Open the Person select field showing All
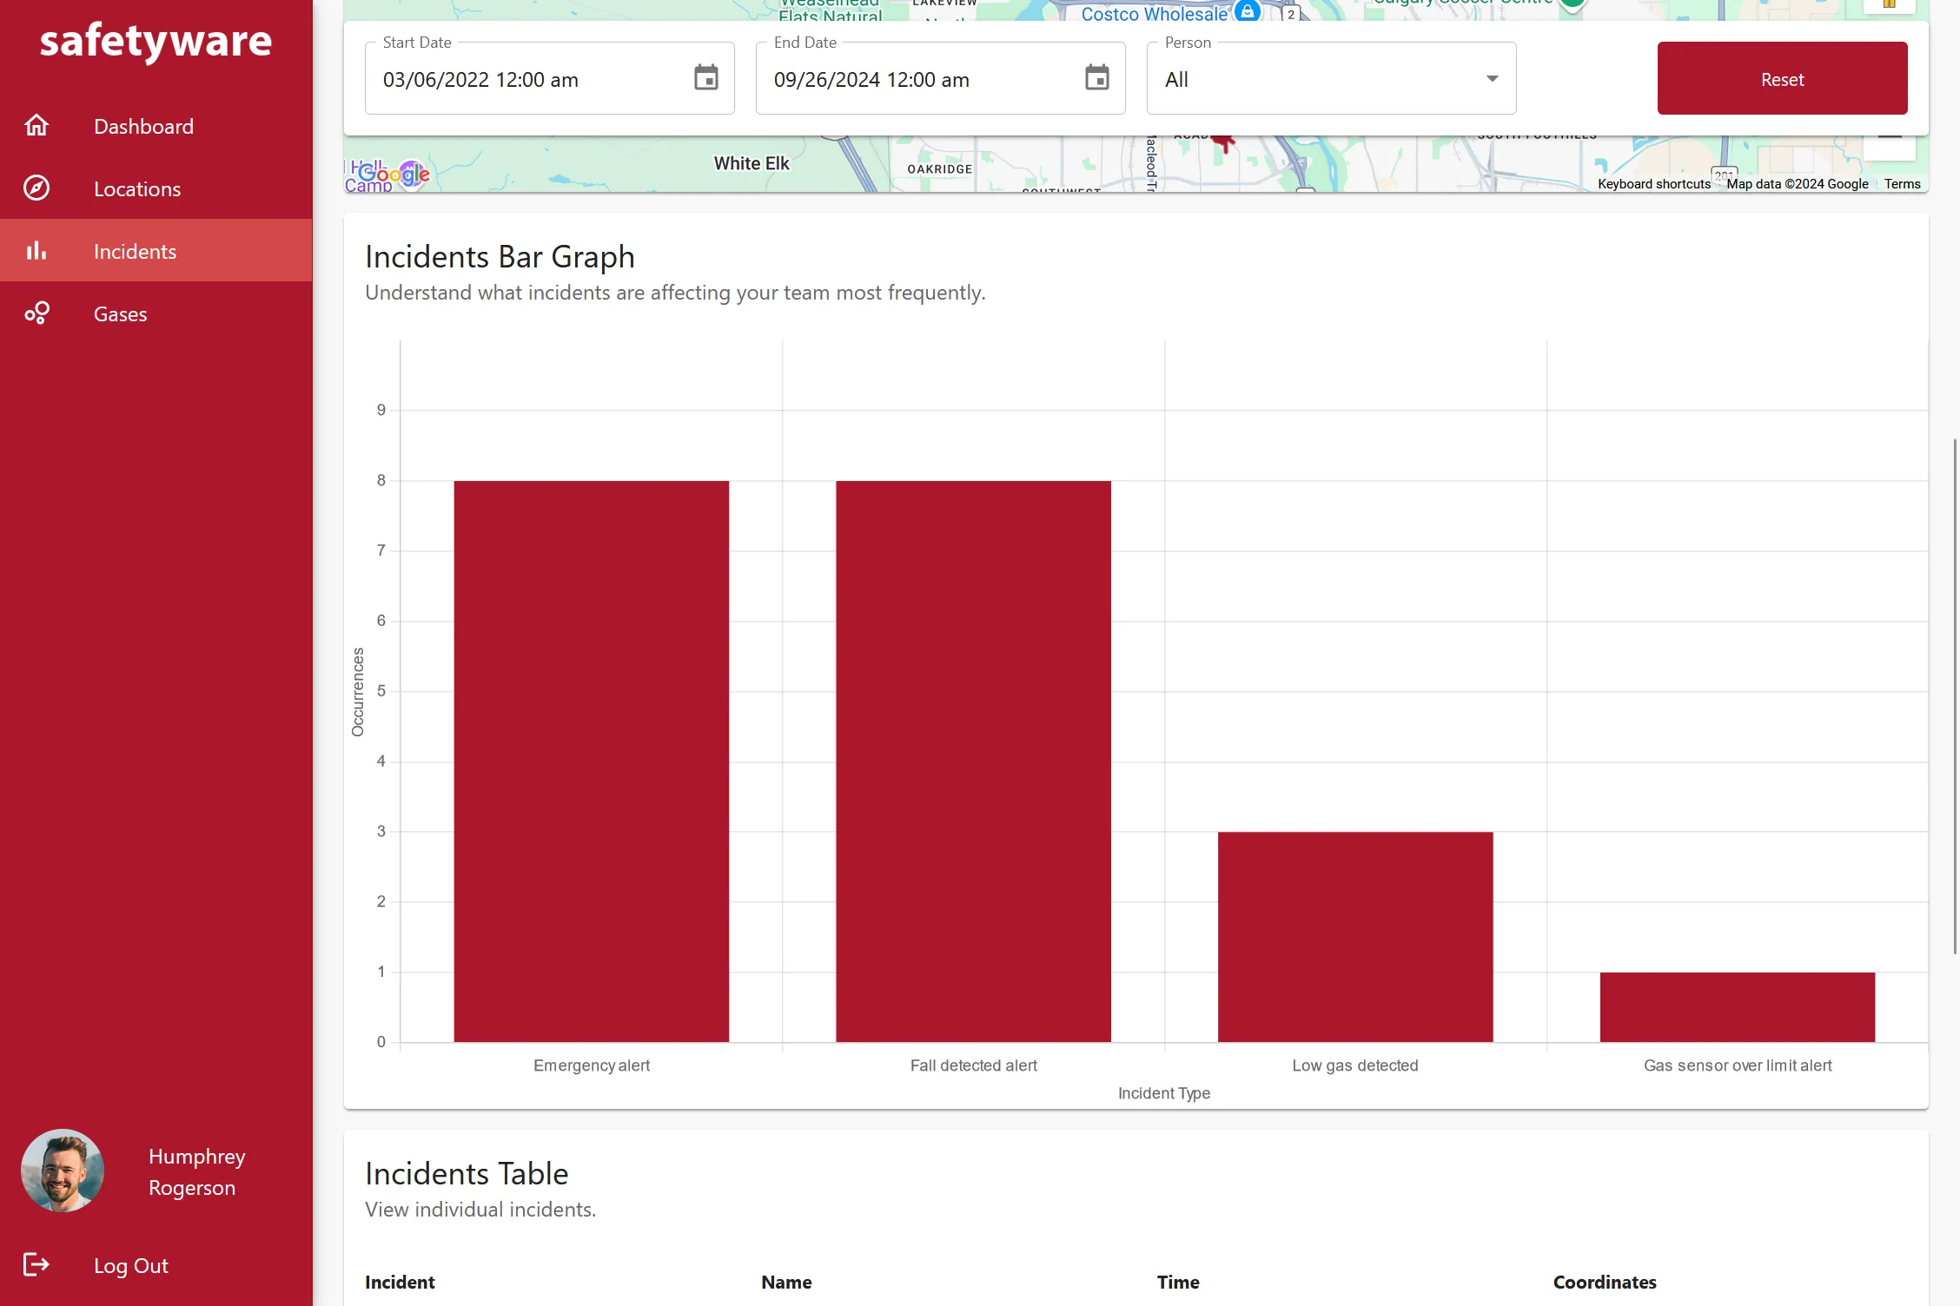Viewport: 1960px width, 1306px height. 1331,79
